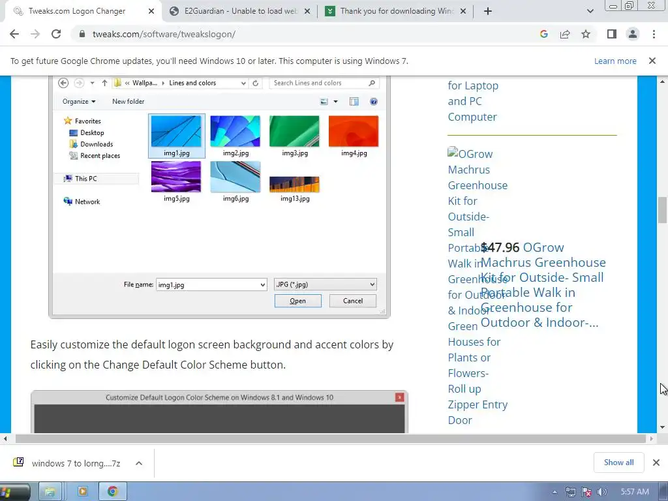Click the vertical scrollbar thumb
668x501 pixels.
click(662, 209)
